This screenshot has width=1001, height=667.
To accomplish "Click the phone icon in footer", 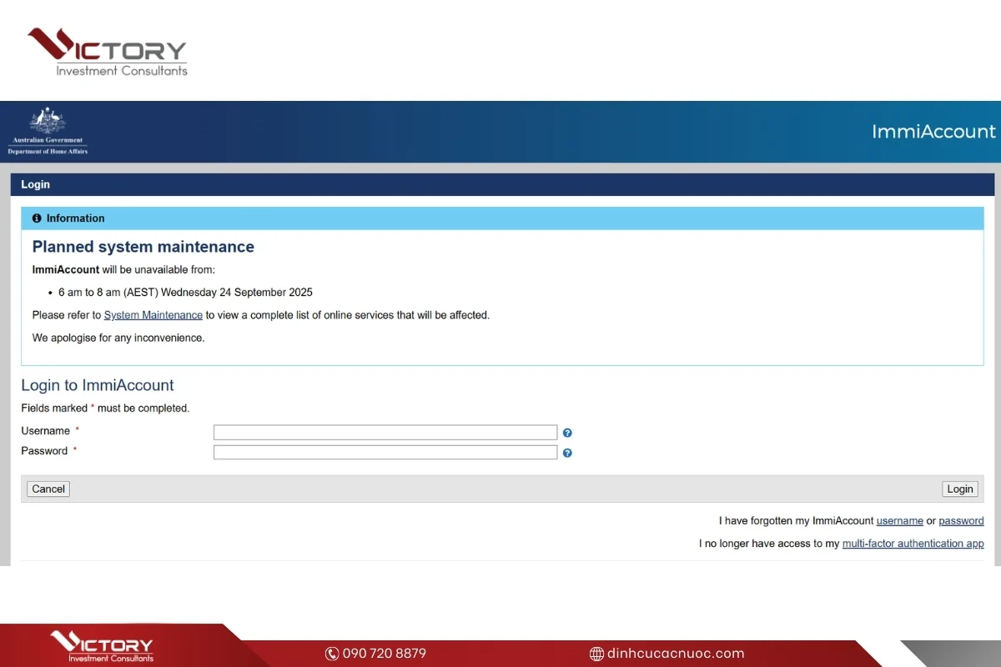I will tap(331, 654).
